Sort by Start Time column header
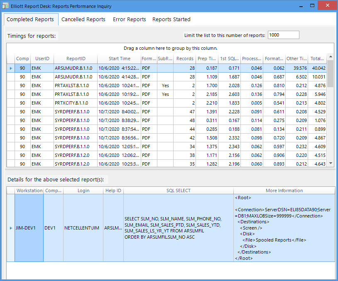Image resolution: width=338 pixels, height=281 pixels. (119, 59)
